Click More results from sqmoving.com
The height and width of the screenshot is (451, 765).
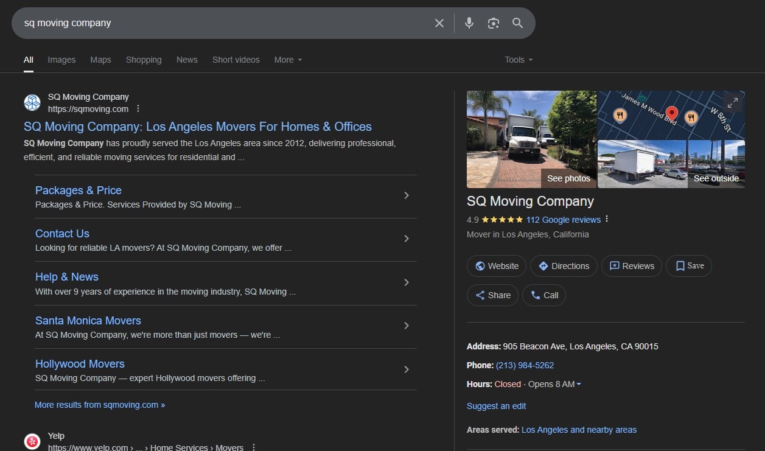[x=100, y=405]
